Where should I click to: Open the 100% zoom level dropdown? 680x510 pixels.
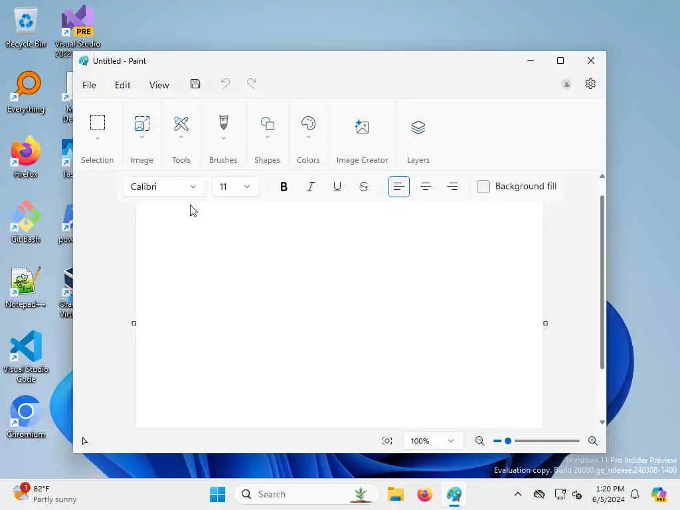(x=433, y=441)
